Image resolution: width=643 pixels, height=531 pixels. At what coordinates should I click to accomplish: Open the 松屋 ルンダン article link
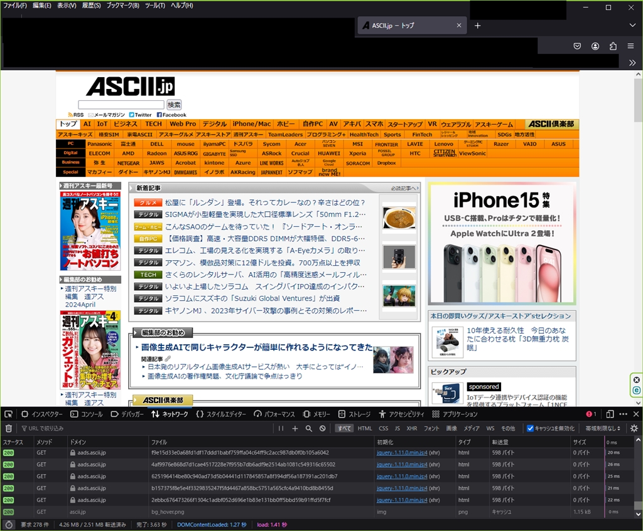[265, 202]
